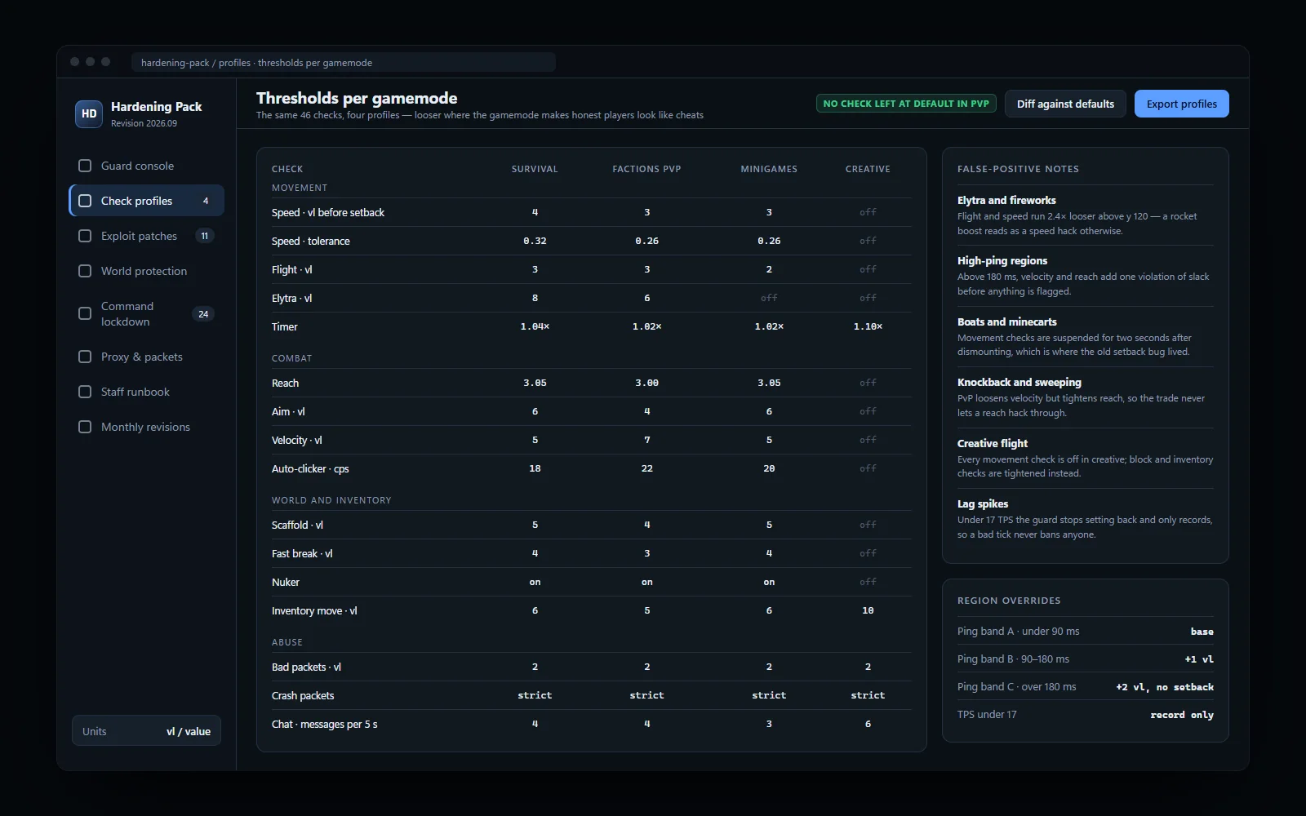Screen dimensions: 1306x816
Task: Click Auto-clicker cps Factions PvP value 22
Action: [x=646, y=468]
